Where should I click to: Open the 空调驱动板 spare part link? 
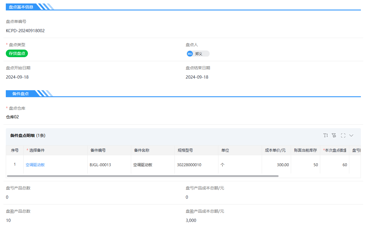[35, 165]
